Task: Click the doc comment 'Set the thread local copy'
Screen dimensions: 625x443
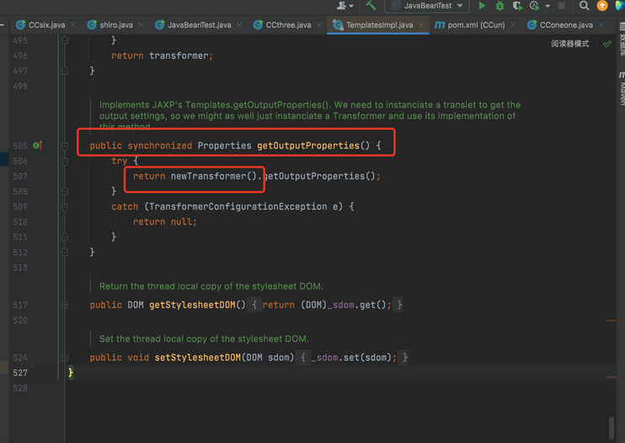Action: point(204,339)
